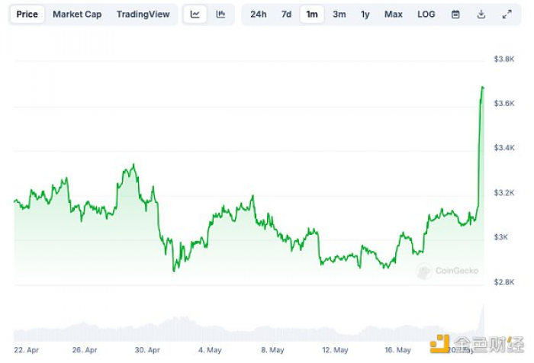Select 7d time range

[x=286, y=14]
